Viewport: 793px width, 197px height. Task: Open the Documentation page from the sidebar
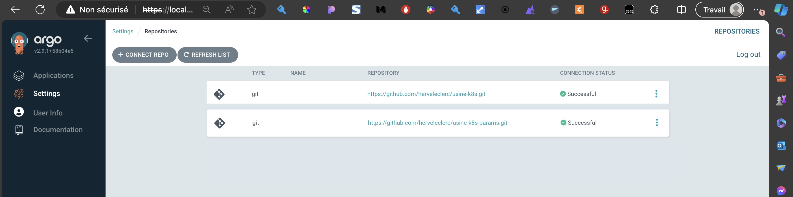point(58,130)
